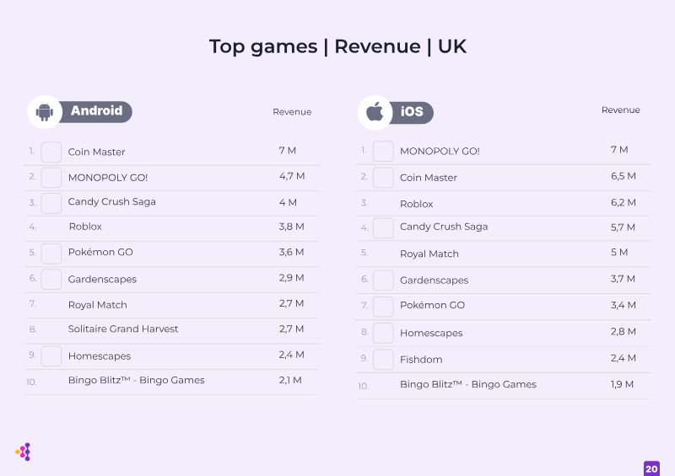Click the Android robot icon
The width and height of the screenshot is (675, 476).
[45, 112]
